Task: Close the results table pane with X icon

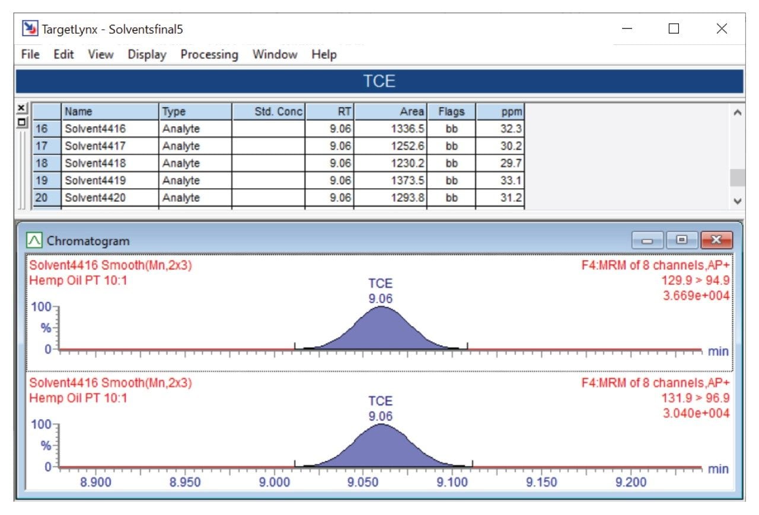Action: 22,108
